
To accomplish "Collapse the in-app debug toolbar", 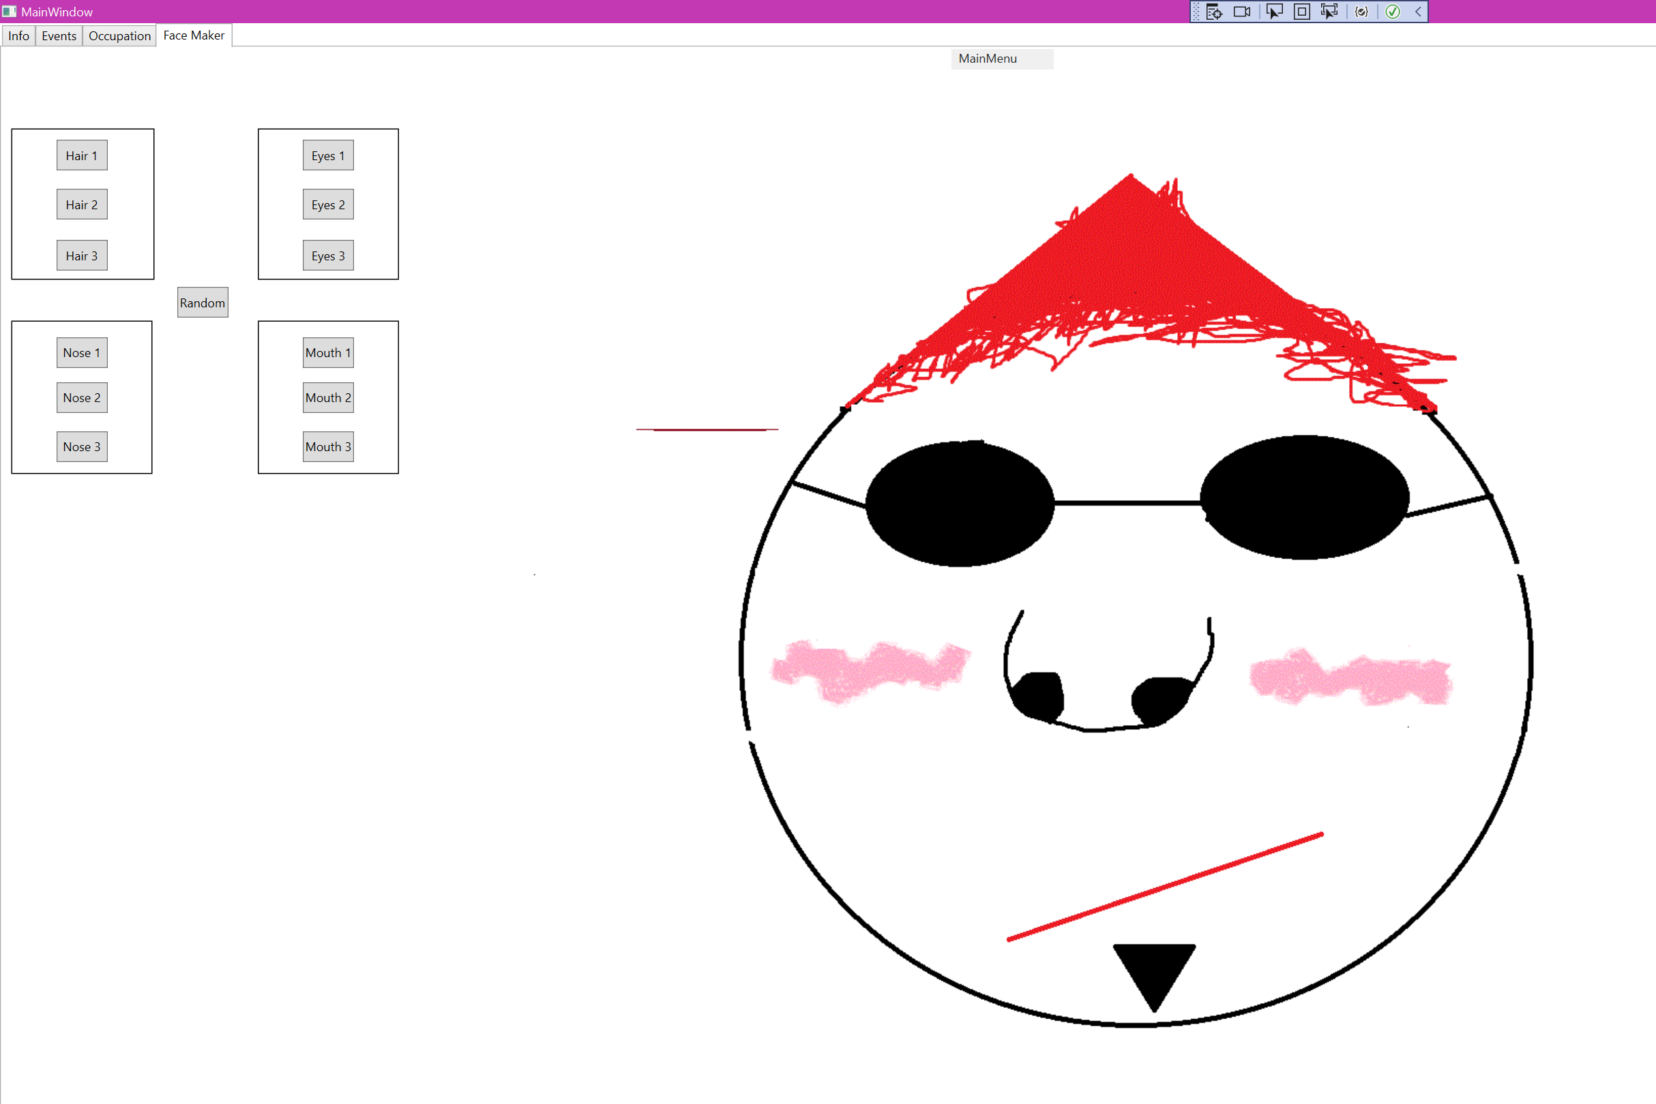I will [x=1417, y=12].
